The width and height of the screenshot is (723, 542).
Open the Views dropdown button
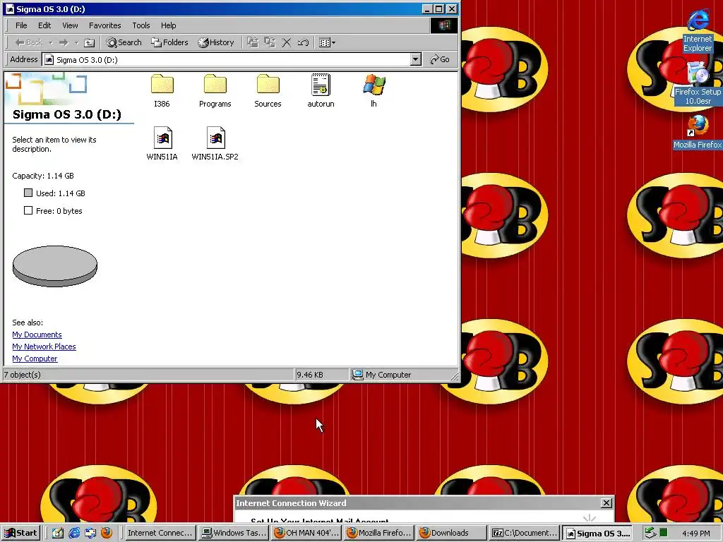pyautogui.click(x=327, y=42)
